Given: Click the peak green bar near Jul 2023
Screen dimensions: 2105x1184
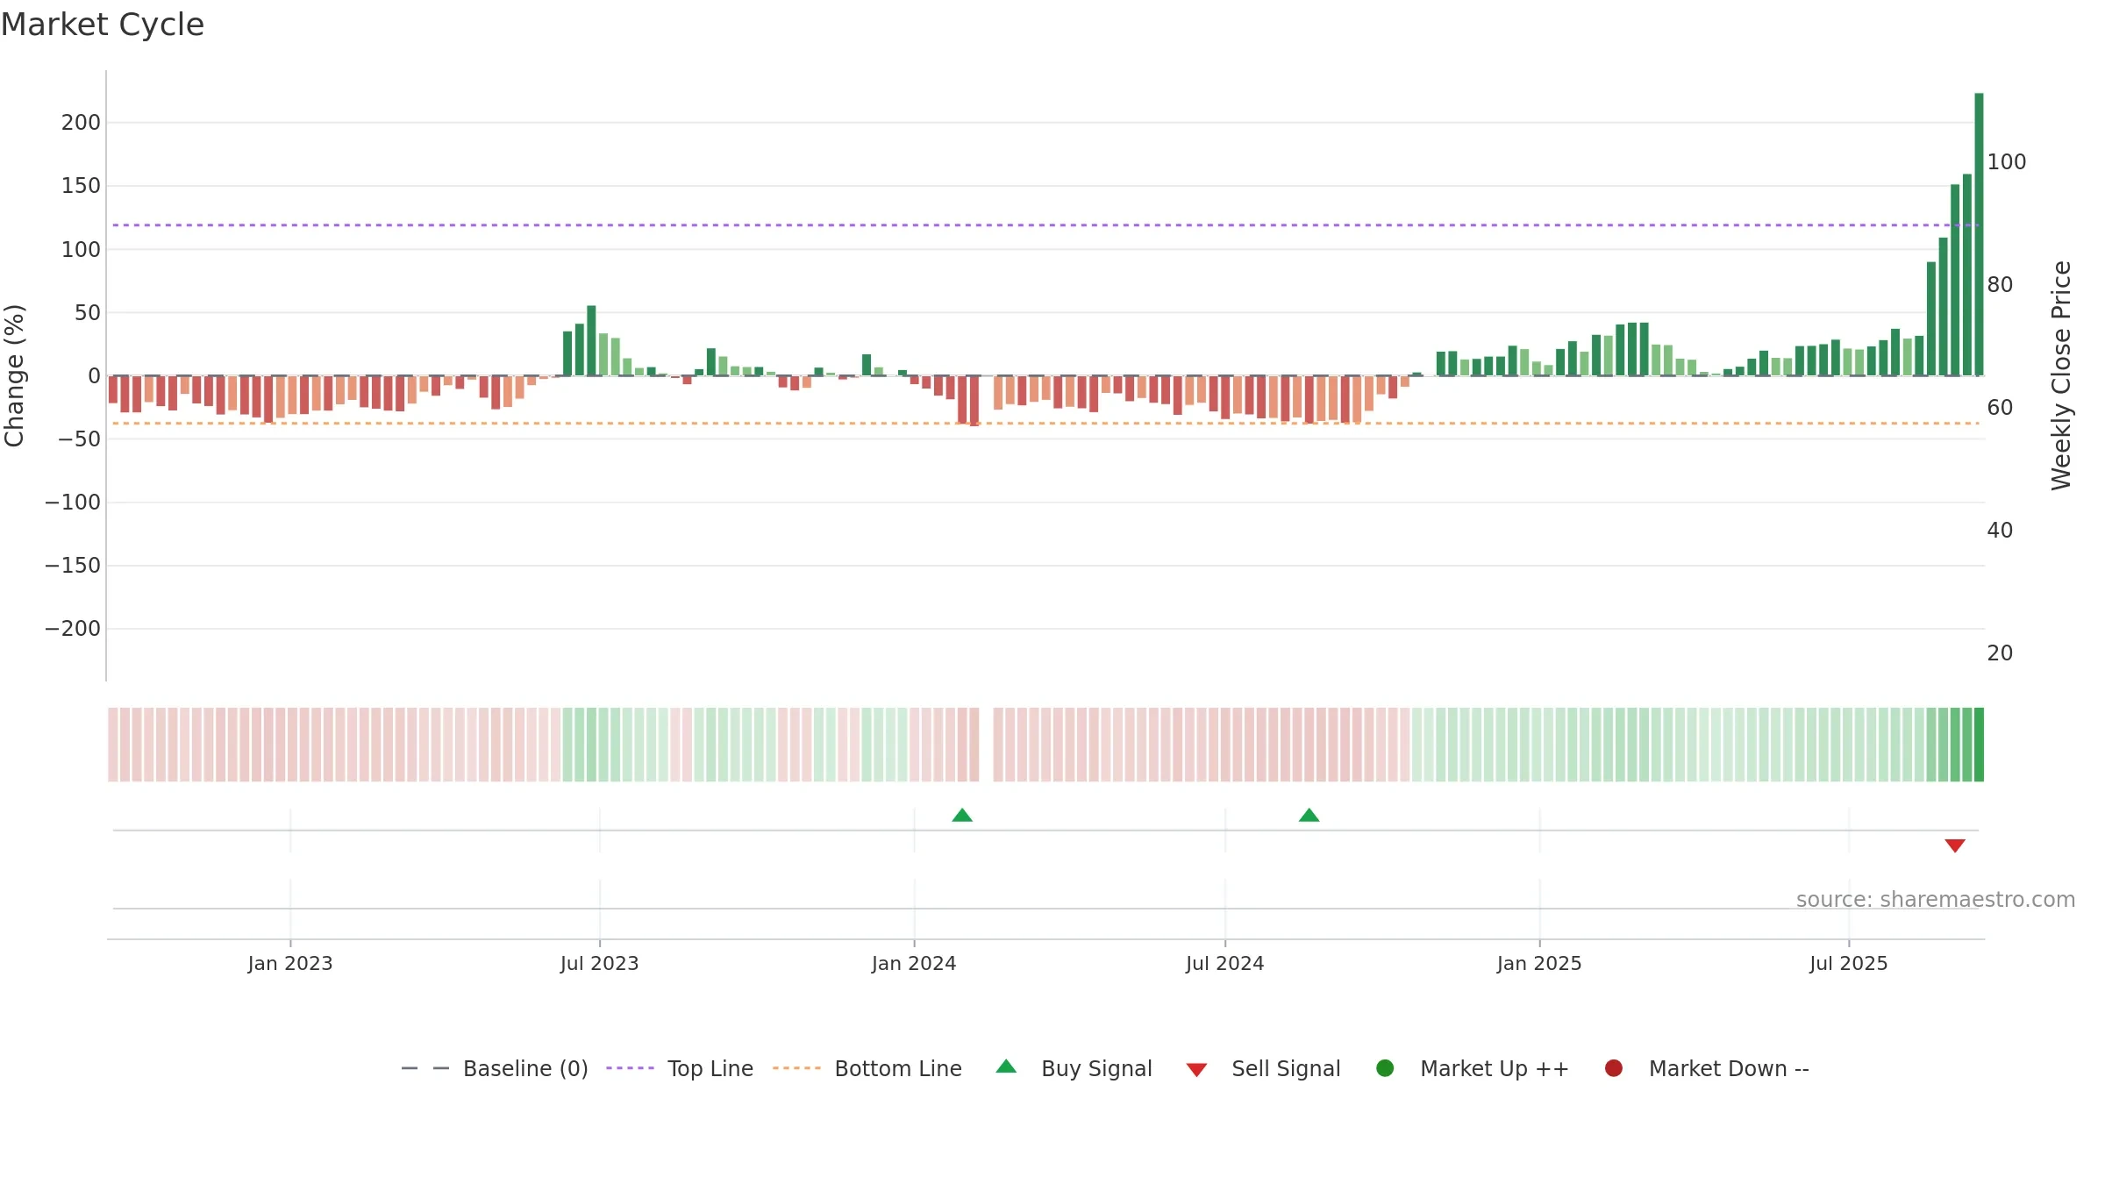Looking at the screenshot, I should coord(591,340).
